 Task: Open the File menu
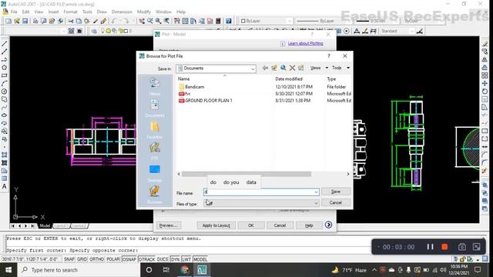pyautogui.click(x=14, y=12)
